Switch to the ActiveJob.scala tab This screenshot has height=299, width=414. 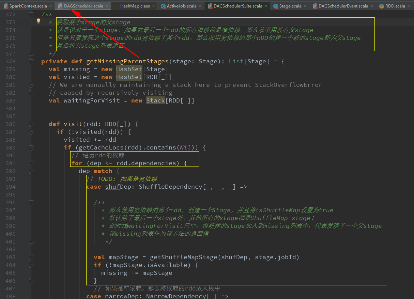[181, 6]
